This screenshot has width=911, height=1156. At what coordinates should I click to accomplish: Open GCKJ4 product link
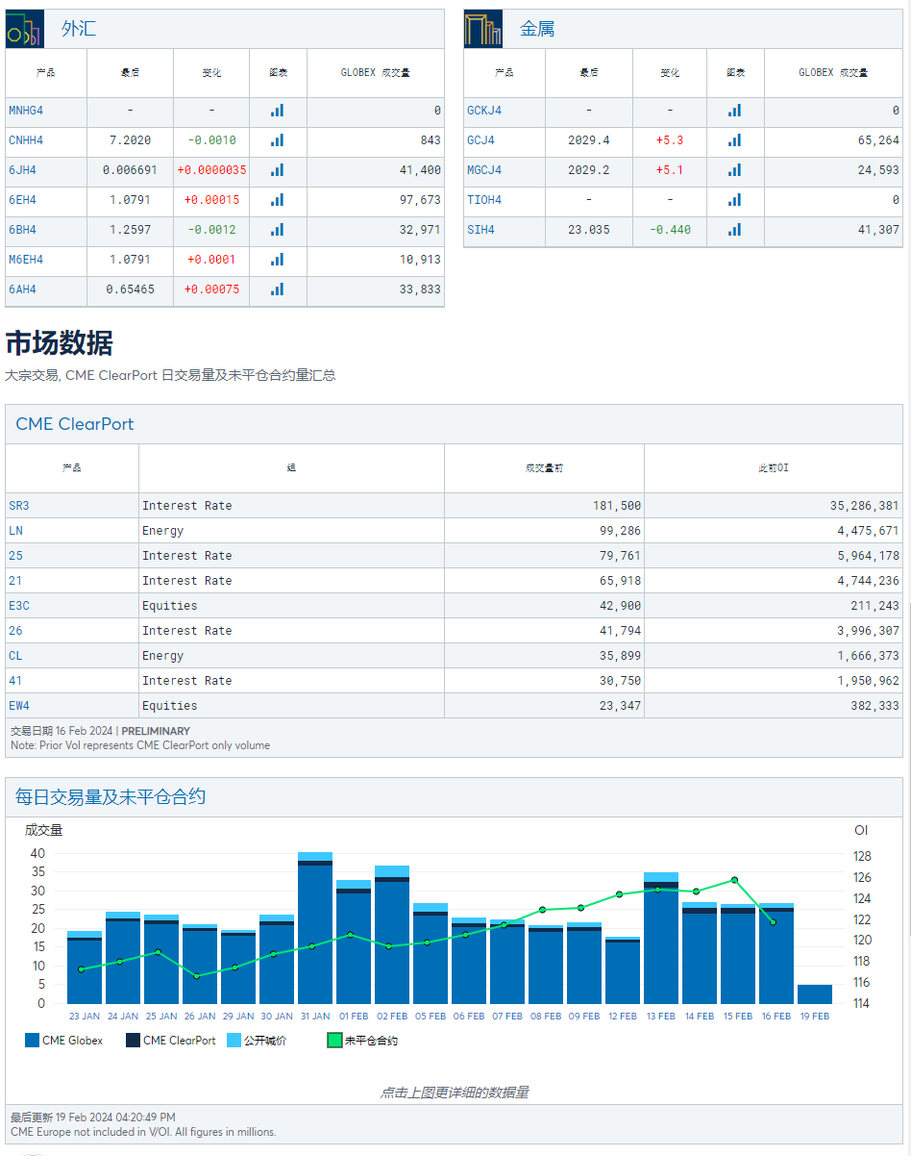484,111
